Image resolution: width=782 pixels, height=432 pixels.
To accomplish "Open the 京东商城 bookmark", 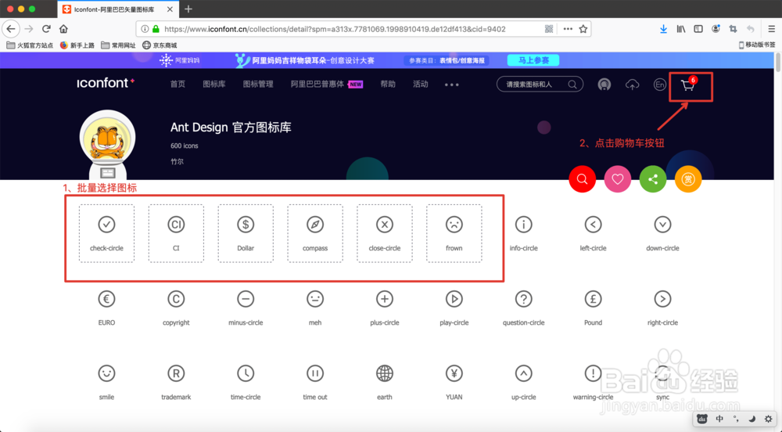I will [x=160, y=45].
